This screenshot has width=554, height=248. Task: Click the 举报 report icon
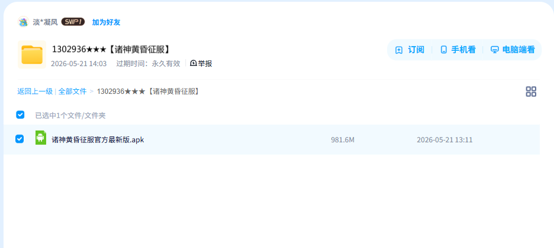194,63
